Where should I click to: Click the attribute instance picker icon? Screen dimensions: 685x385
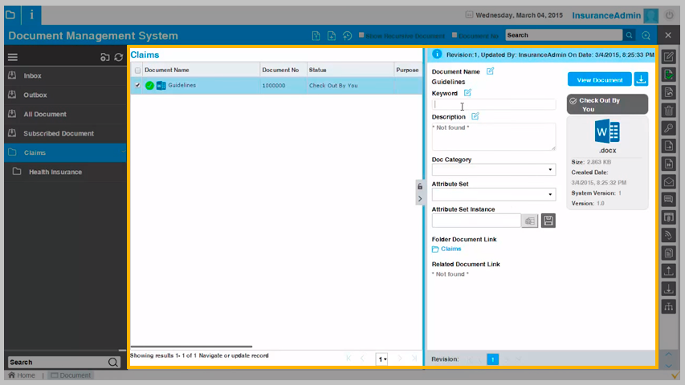(x=529, y=221)
